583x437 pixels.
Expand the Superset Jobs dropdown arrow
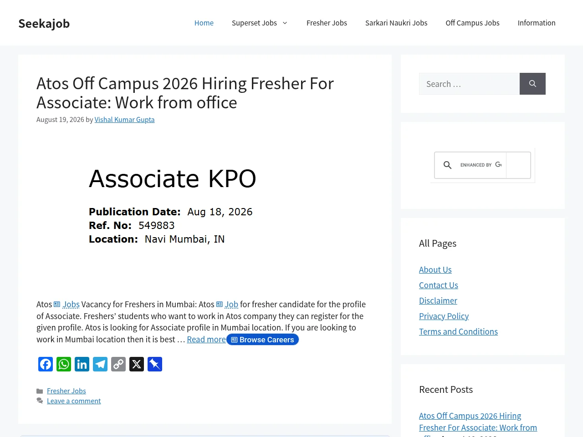(285, 23)
